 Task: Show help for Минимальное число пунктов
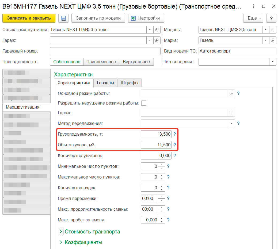pyautogui.click(x=168, y=166)
